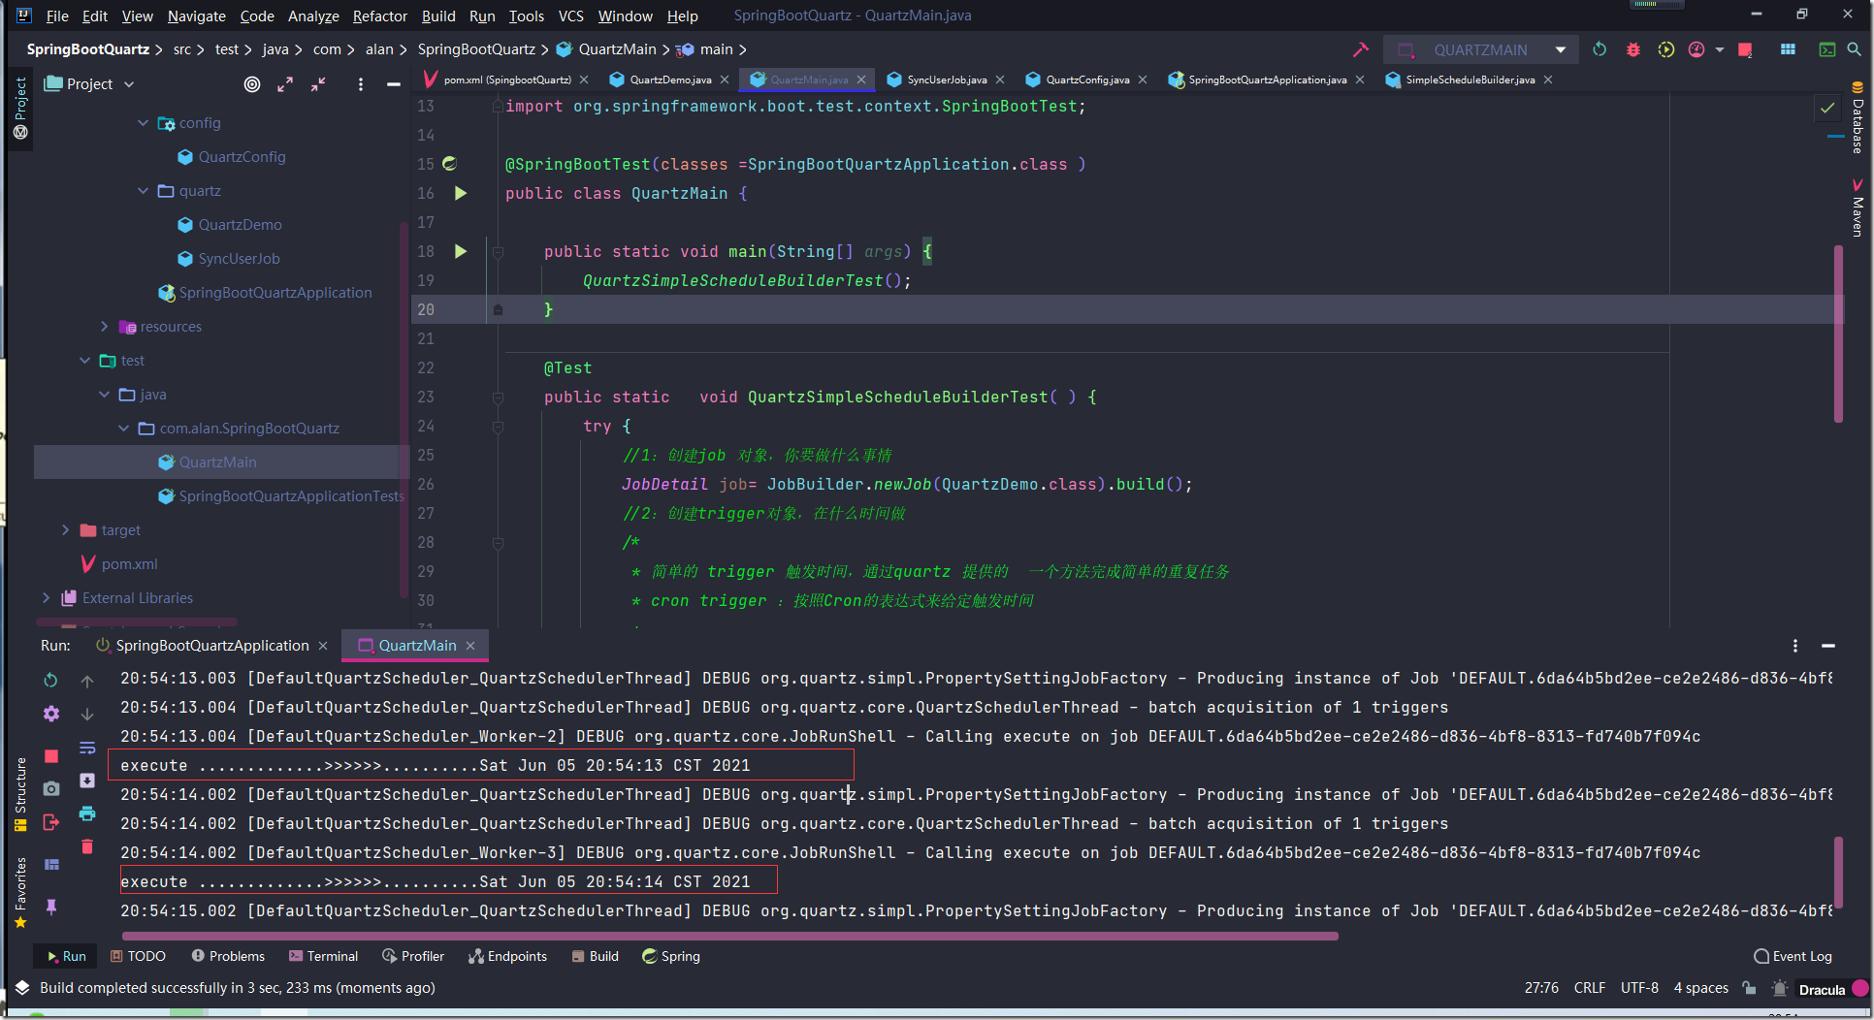The width and height of the screenshot is (1874, 1020).
Task: Open Run panel settings wrench icon
Action: coord(51,714)
